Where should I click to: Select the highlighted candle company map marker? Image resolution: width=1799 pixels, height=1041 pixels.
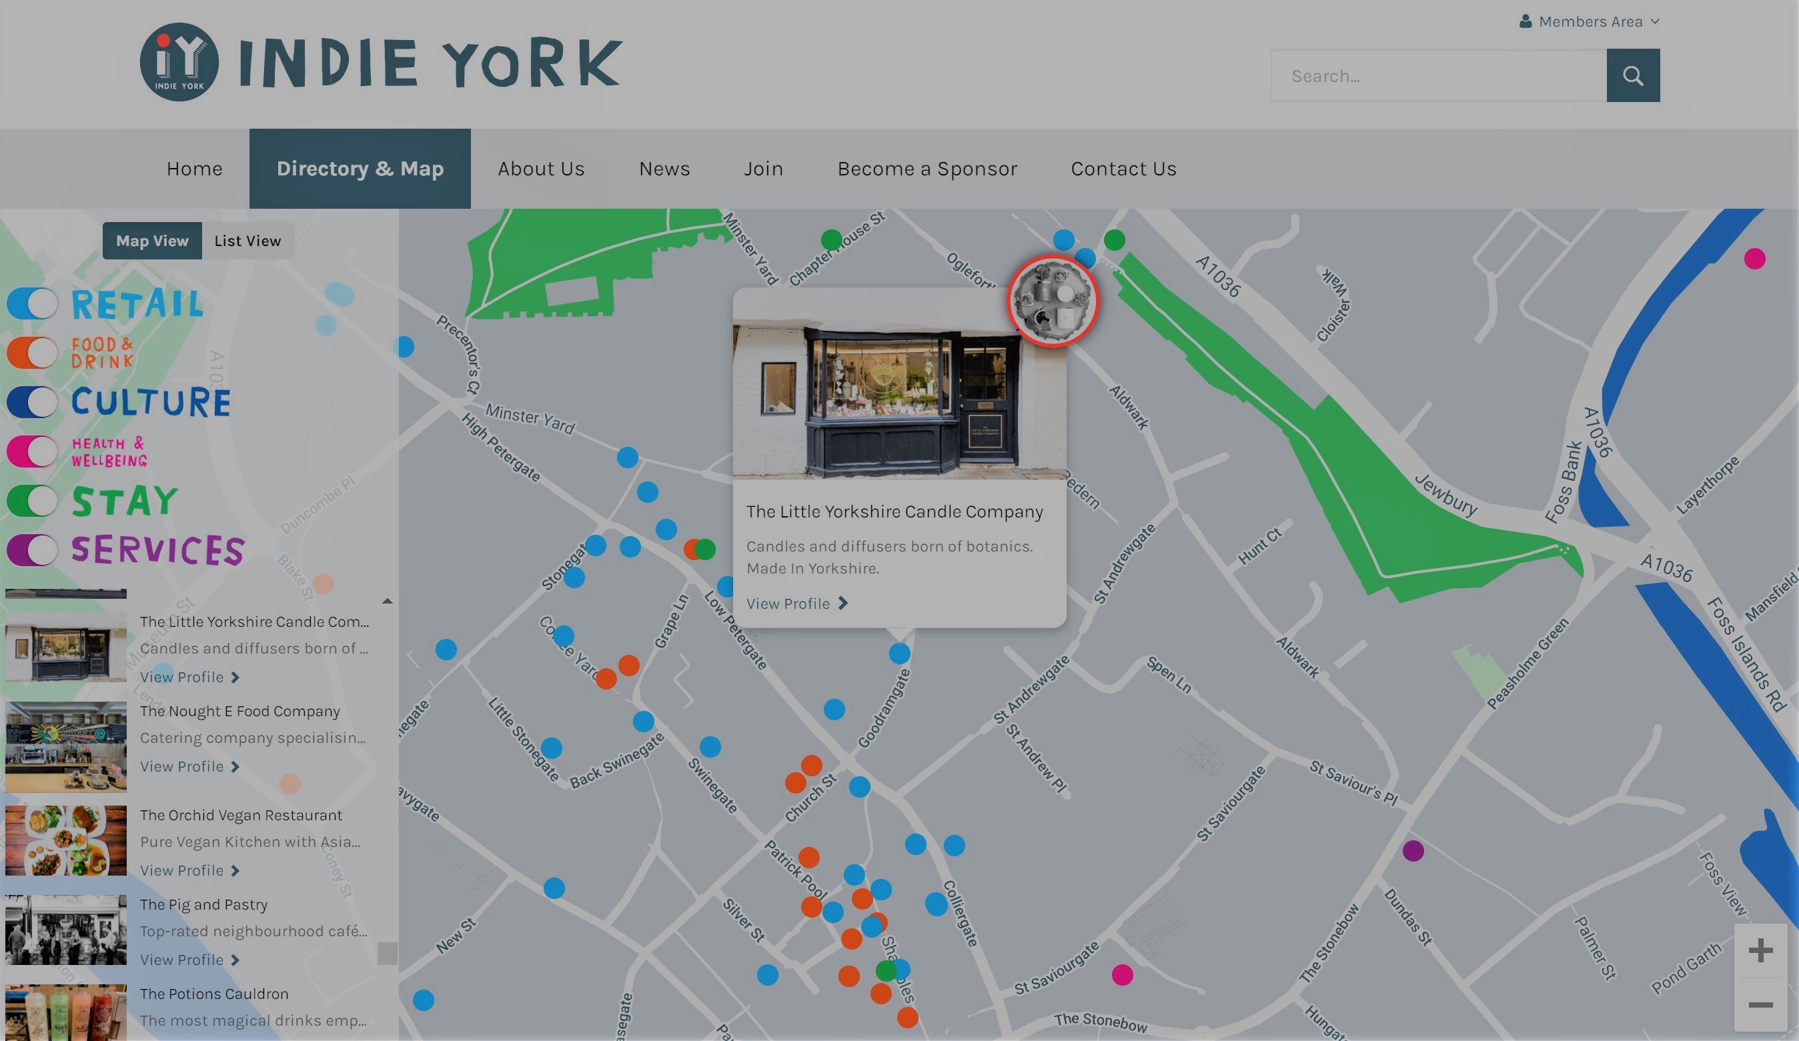1051,301
